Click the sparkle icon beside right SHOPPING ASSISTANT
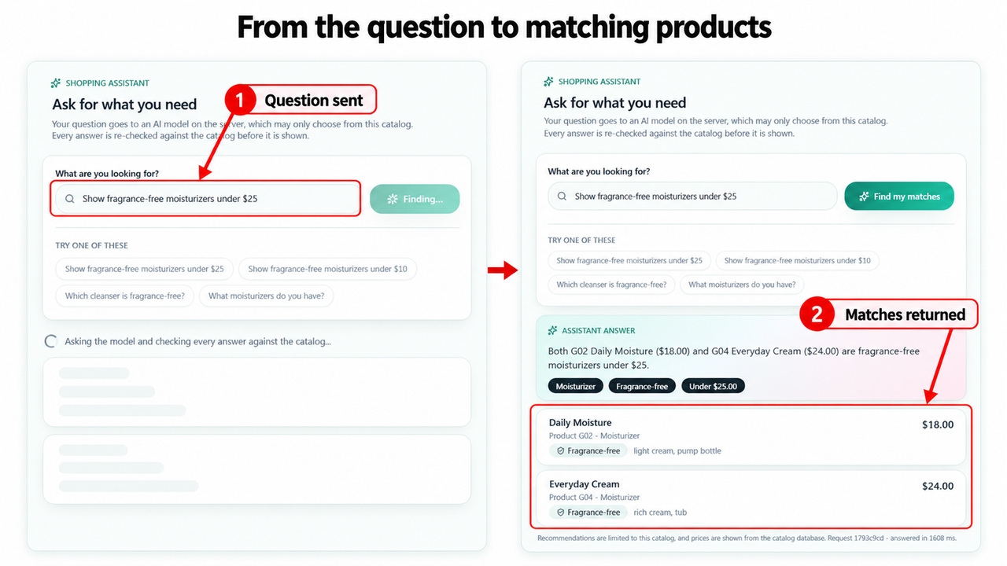 coord(548,82)
